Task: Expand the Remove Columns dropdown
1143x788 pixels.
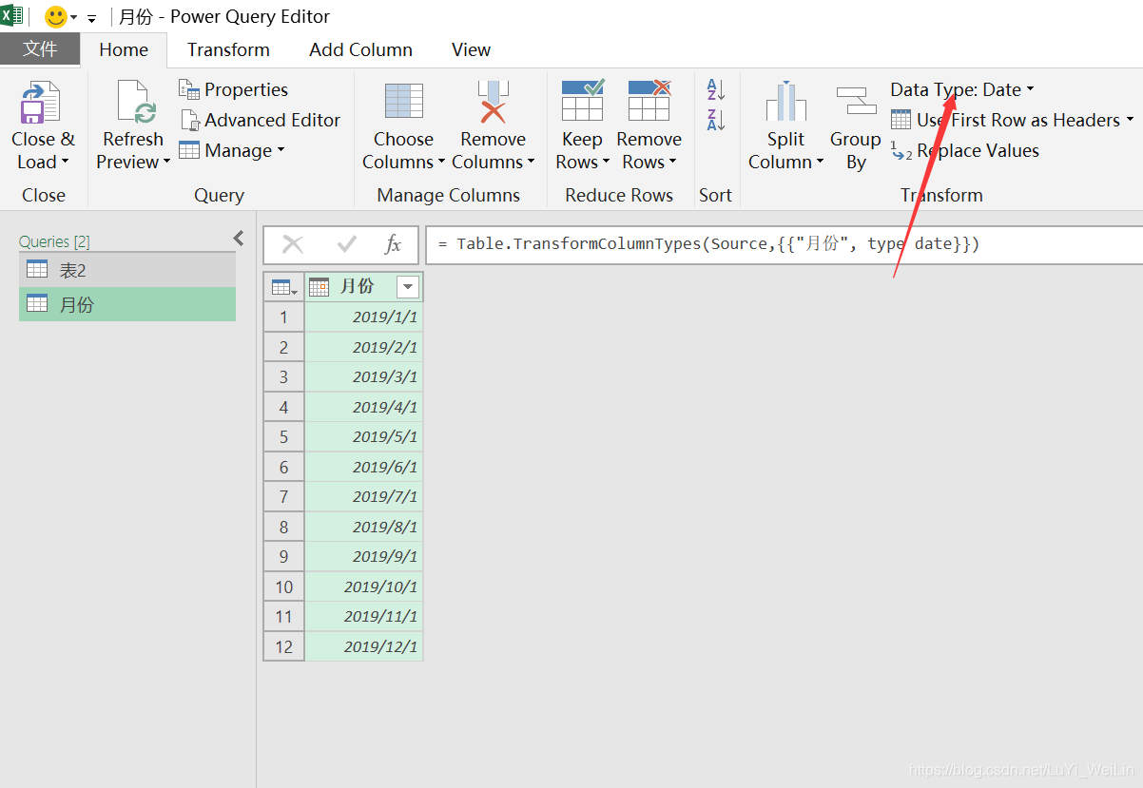Action: click(531, 163)
